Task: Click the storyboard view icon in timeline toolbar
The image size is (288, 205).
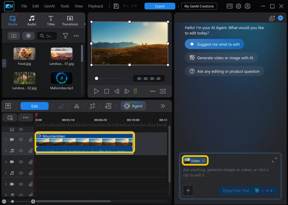Action: coord(8,106)
